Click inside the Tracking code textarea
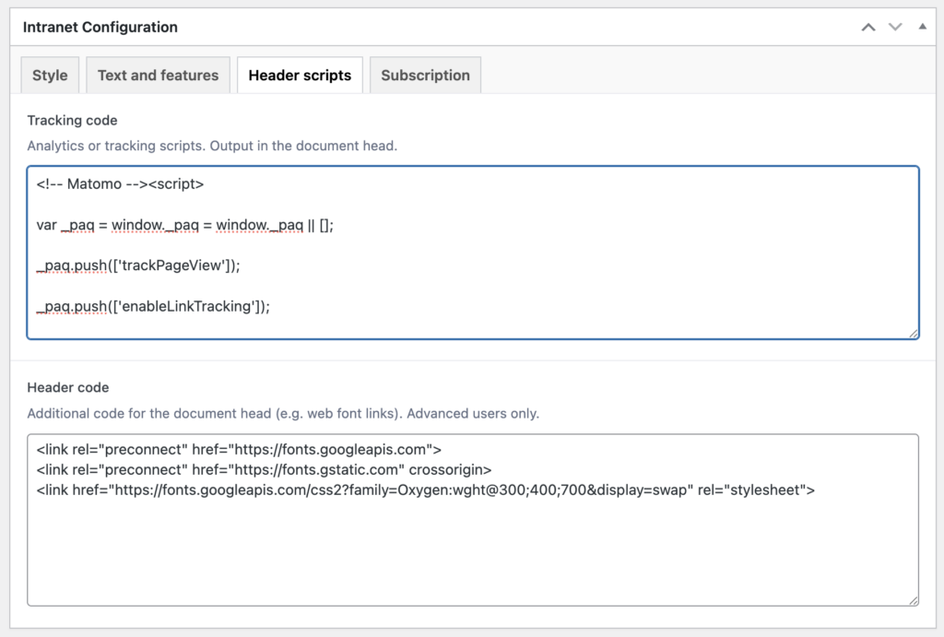Image resolution: width=944 pixels, height=637 pixels. pyautogui.click(x=472, y=252)
